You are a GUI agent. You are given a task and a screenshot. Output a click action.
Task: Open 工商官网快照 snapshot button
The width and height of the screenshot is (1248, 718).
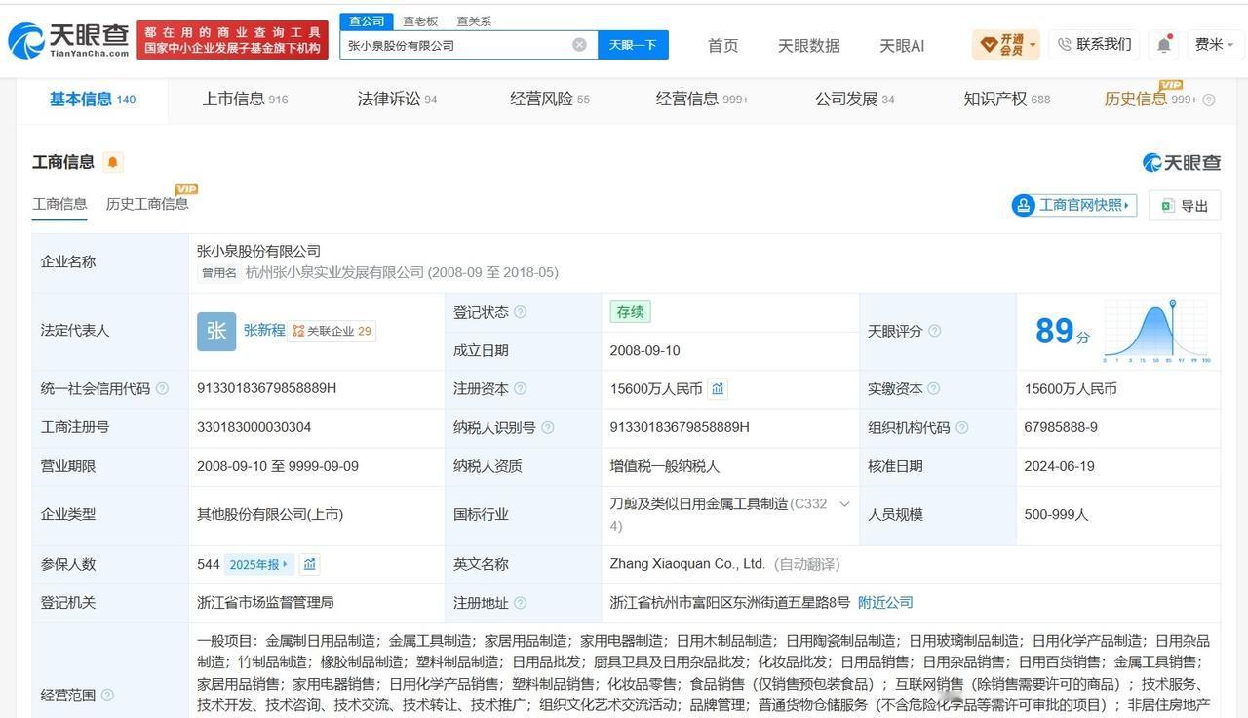coord(1073,205)
